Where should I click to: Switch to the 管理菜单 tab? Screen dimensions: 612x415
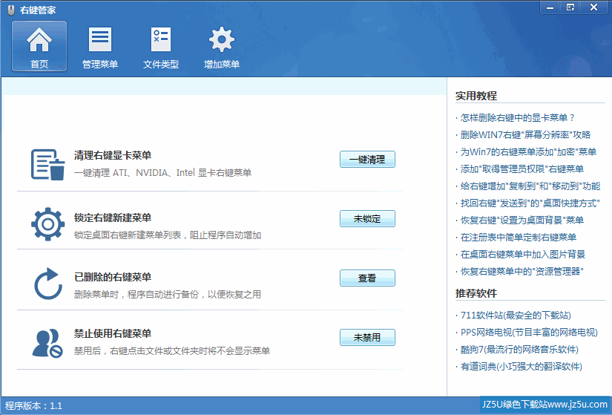tap(100, 46)
